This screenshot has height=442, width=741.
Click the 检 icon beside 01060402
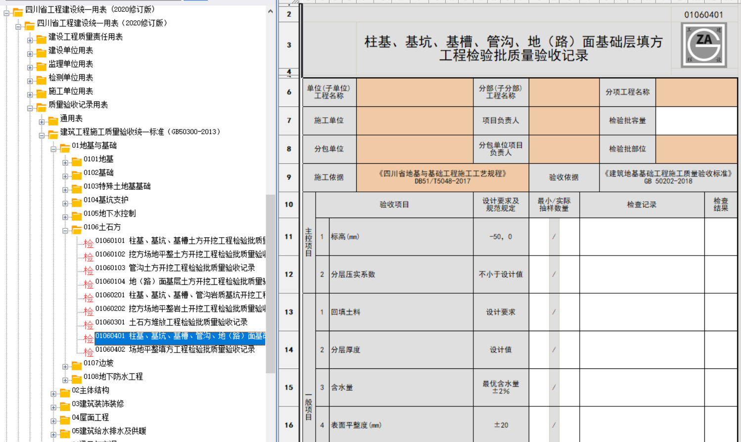[89, 352]
